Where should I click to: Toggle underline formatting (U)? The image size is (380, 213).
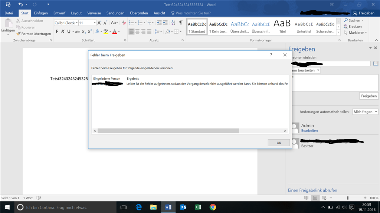[x=69, y=31]
